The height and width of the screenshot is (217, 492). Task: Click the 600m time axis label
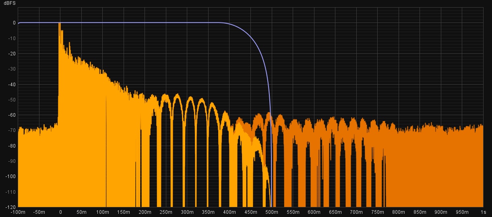314,212
